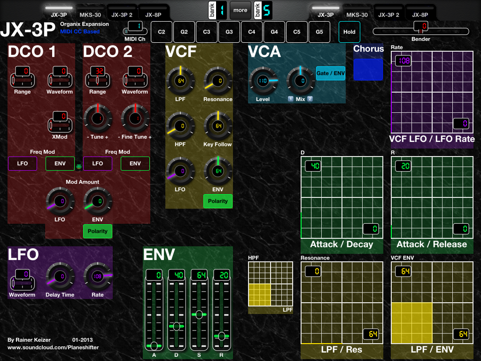Click the LFO Rate knob

coord(98,276)
